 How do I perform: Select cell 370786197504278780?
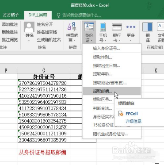[x=44, y=83]
